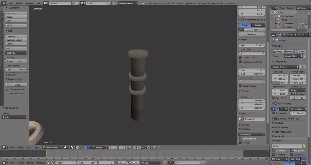Click the viewport shading sphere icon
311x165 pixels.
[x=66, y=148]
